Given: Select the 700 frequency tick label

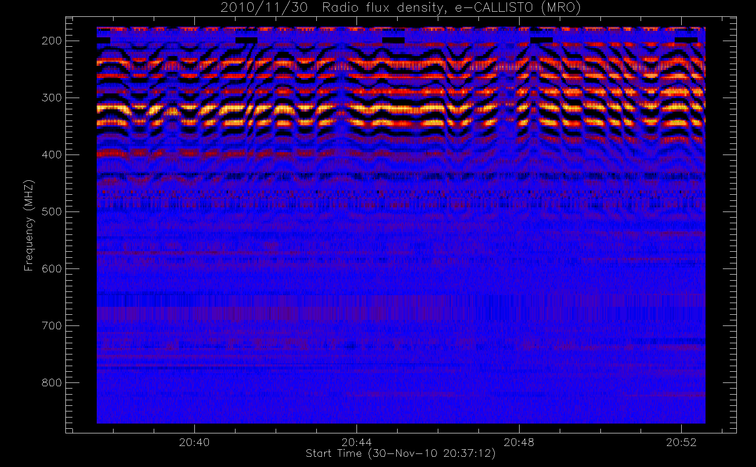Looking at the screenshot, I should pos(52,325).
